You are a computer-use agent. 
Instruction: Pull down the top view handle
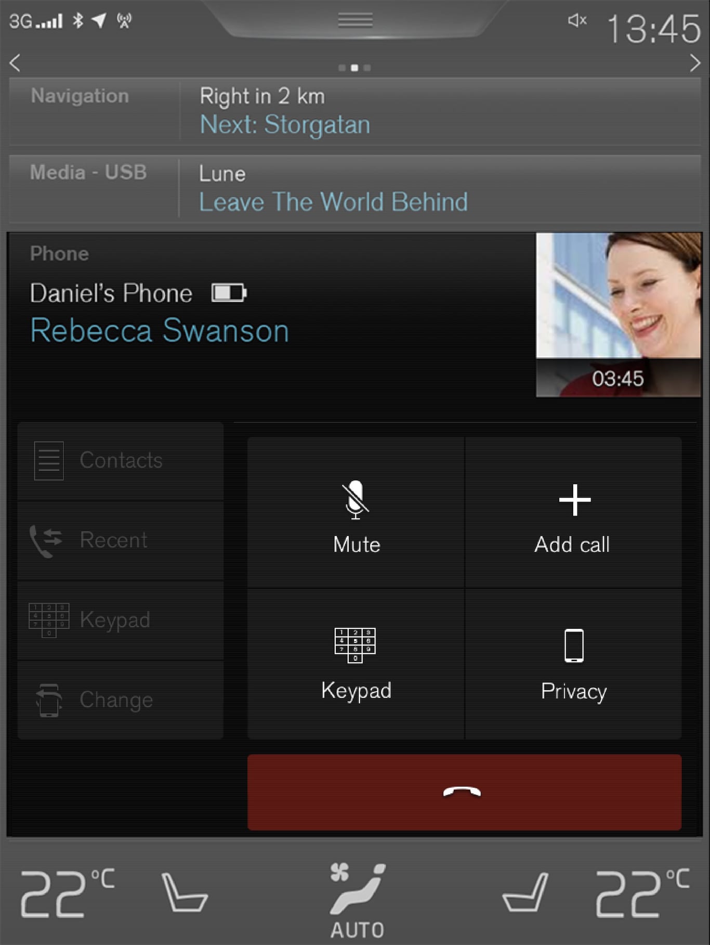click(x=355, y=21)
